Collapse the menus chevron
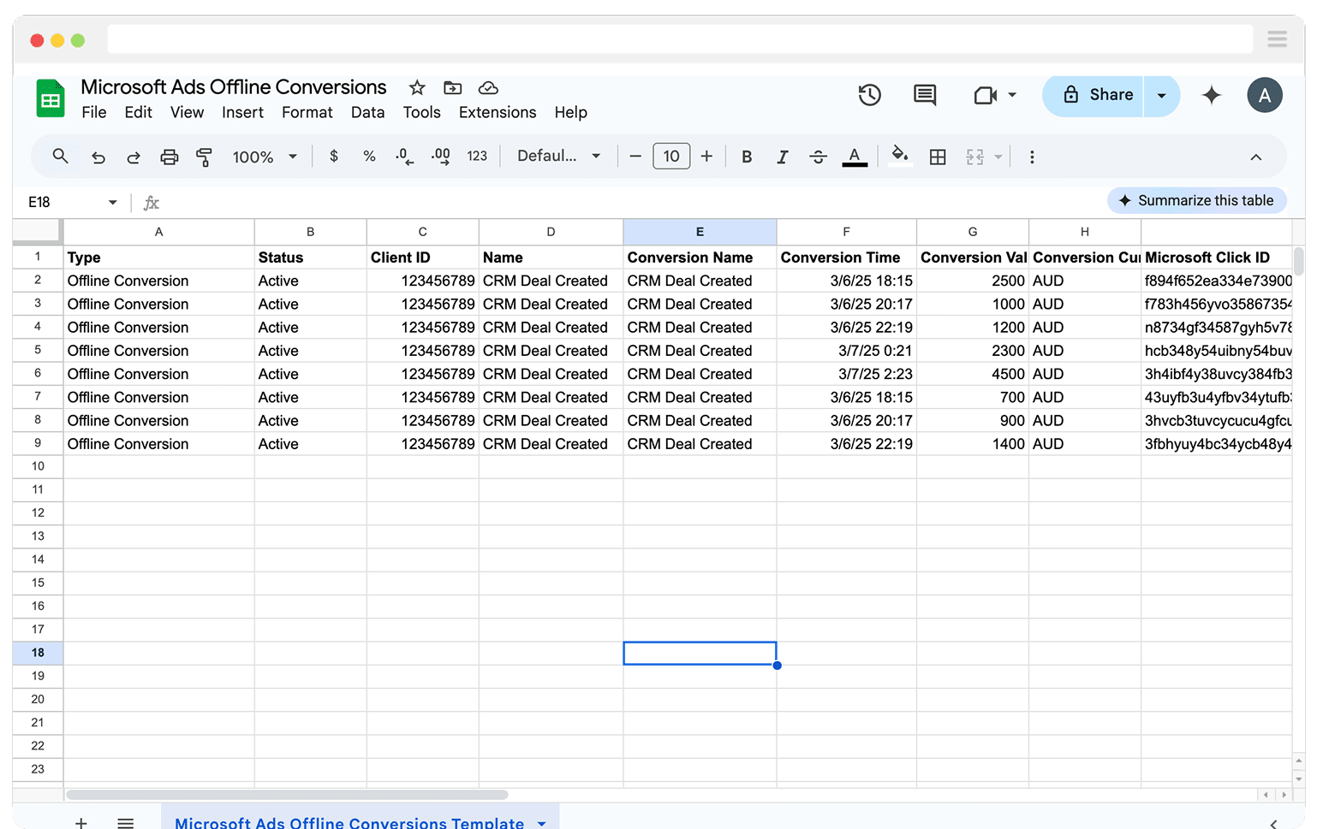Viewport: 1317px width, 829px height. (x=1256, y=157)
